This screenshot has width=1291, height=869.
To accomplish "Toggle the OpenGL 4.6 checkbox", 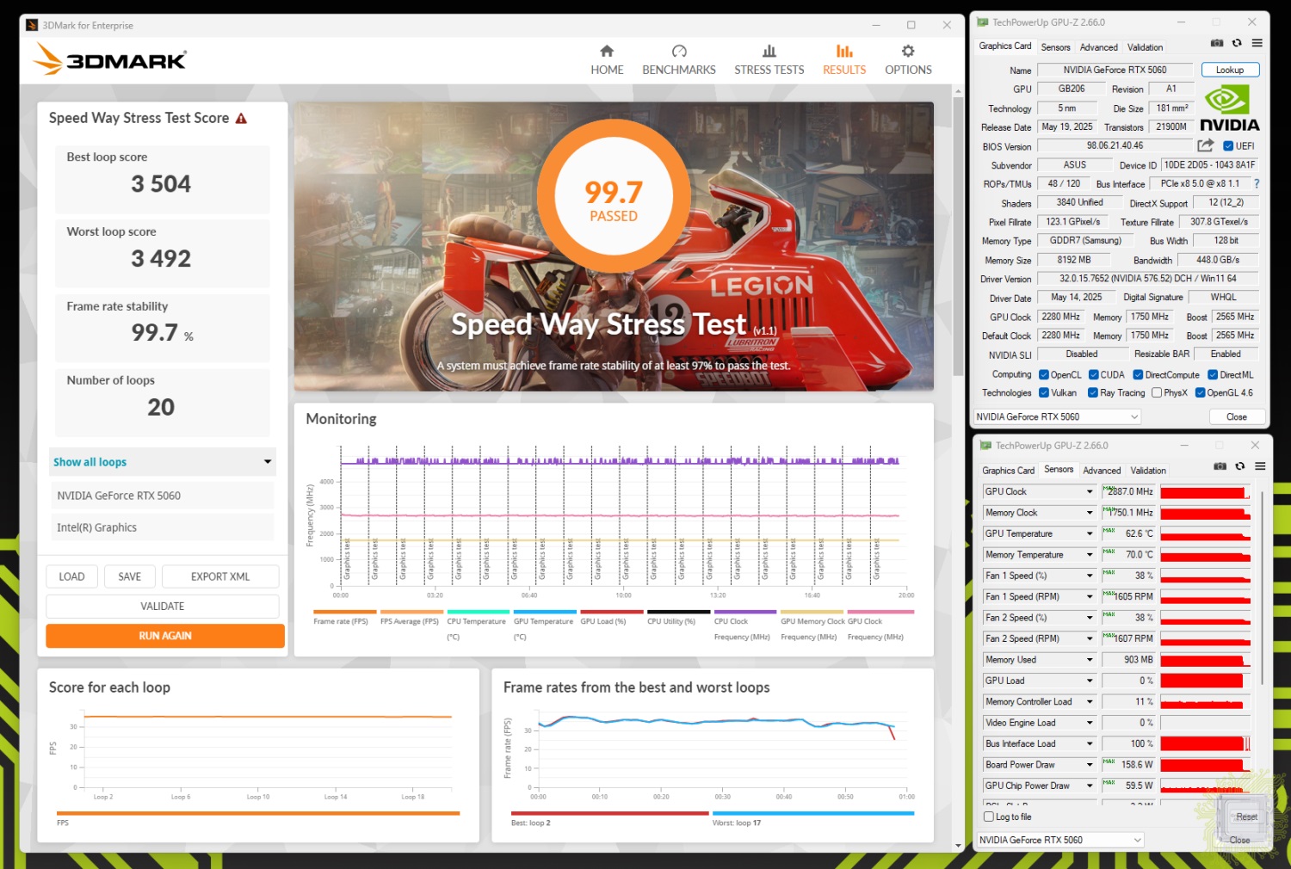I will click(x=1200, y=393).
